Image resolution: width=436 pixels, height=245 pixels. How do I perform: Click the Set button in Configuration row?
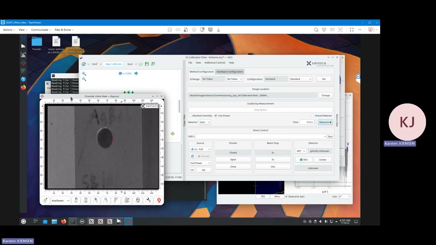pos(324,79)
